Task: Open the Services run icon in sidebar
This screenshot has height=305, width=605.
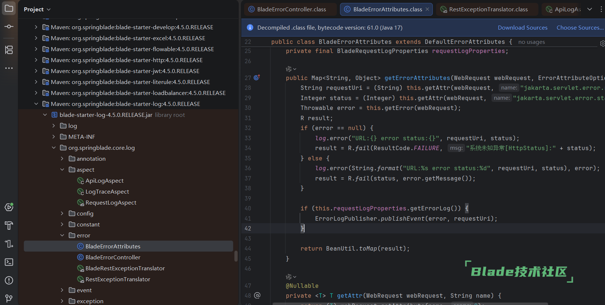Action: 9,207
